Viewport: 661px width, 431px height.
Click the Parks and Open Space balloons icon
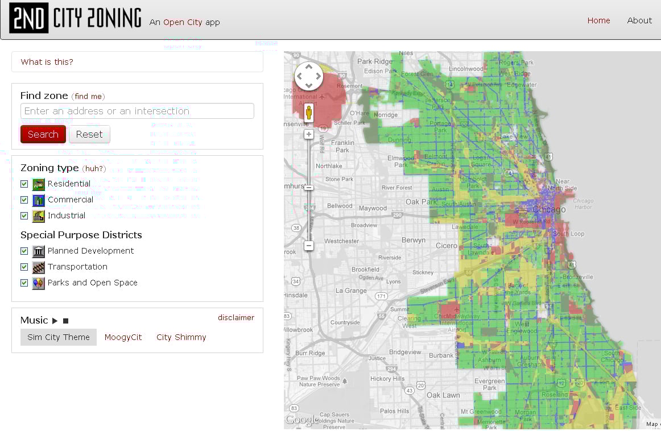(38, 283)
